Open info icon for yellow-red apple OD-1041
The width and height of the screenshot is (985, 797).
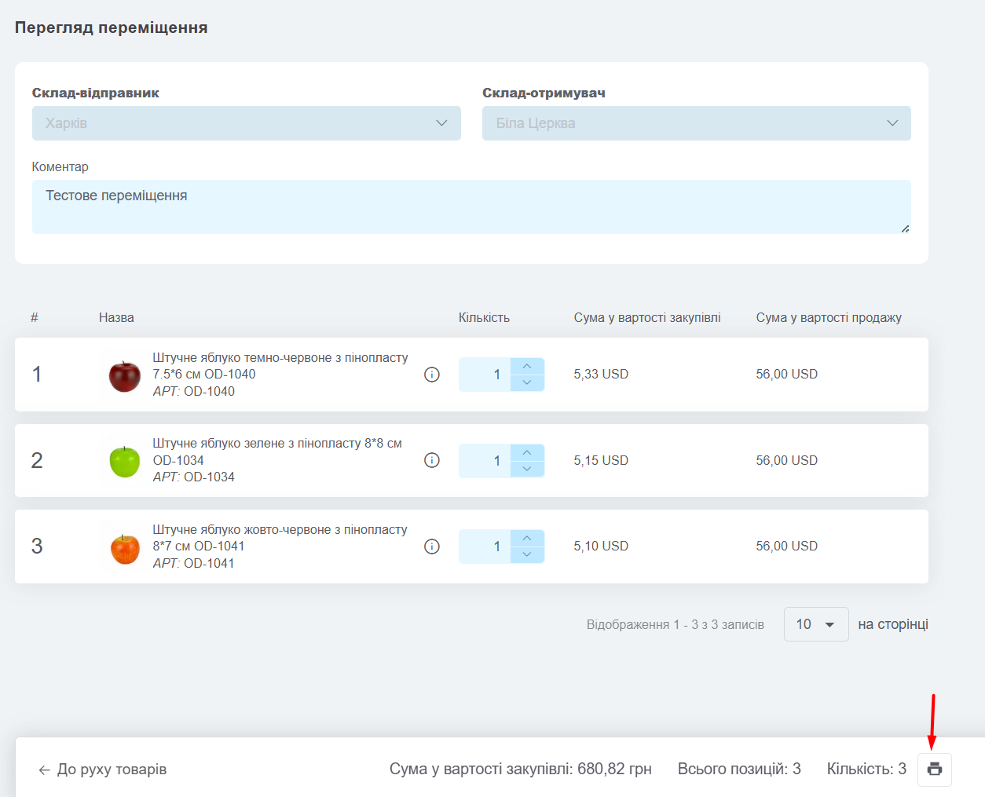(432, 547)
